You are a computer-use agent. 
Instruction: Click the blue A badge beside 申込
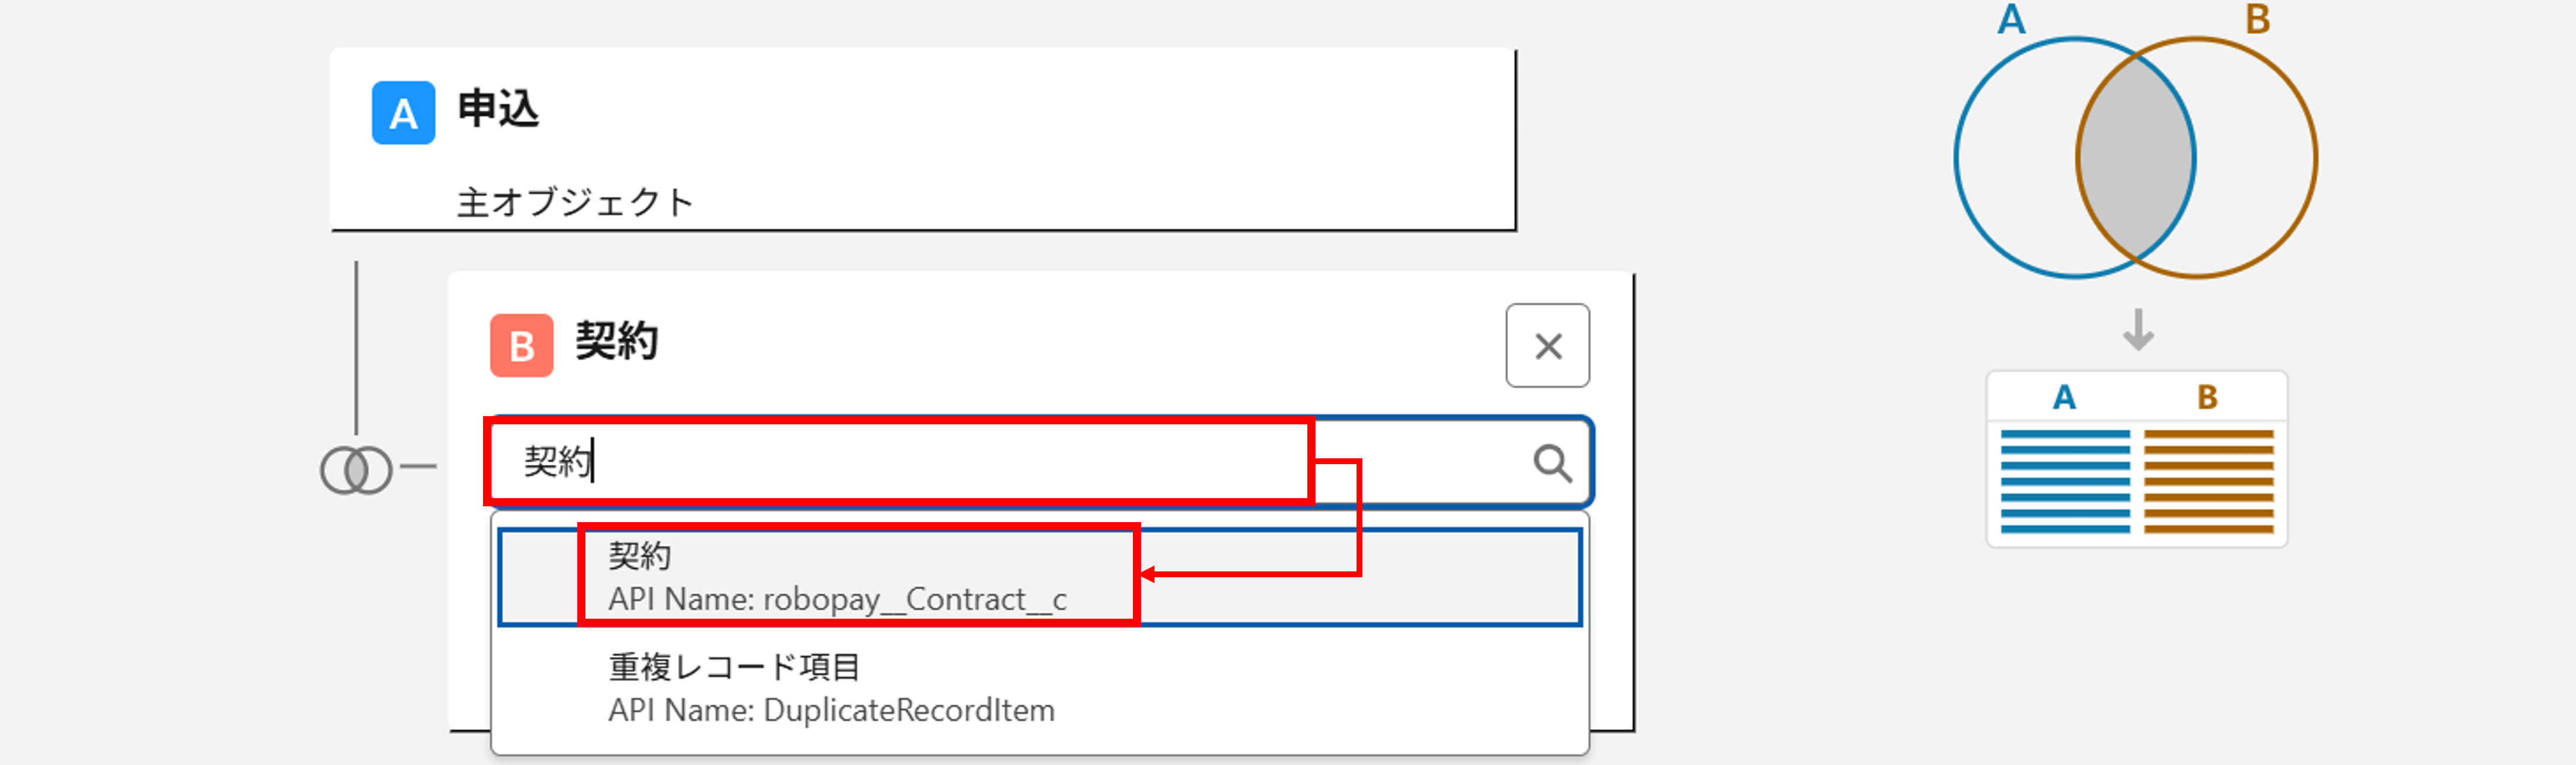(x=403, y=113)
